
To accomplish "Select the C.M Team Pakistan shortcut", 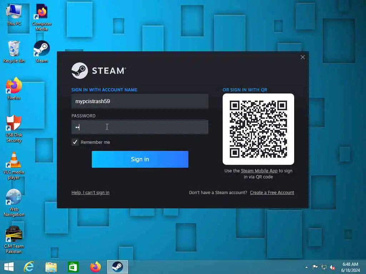I will pos(14,240).
